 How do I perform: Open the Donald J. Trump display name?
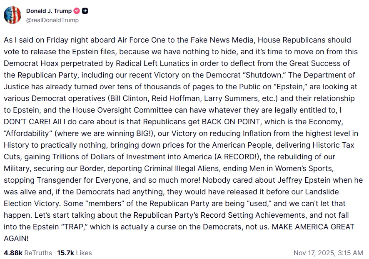(49, 11)
